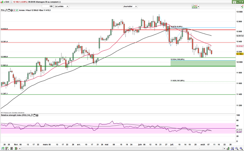Open the candlestick chart style icon beside DAX

click(x=2, y=2)
